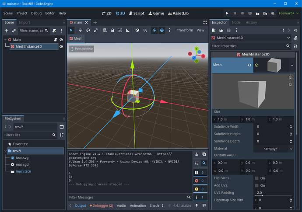Toggle distraction free mode expand icon

[x=205, y=22]
